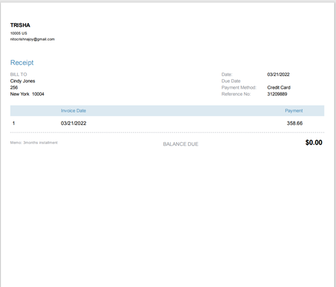Click the receipt date 03/21/2022 value
Screen dimensions: 336x287
click(x=278, y=75)
